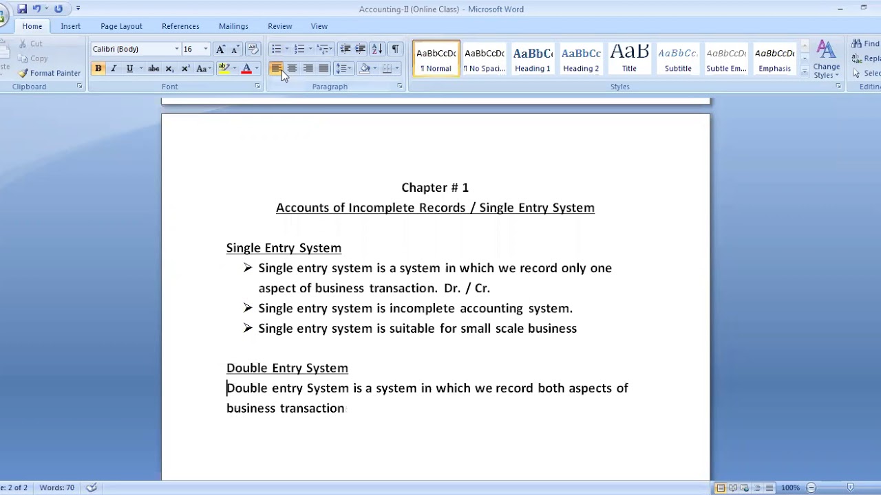Open numbering list dropdown arrow
This screenshot has height=495, width=881.
tap(310, 49)
